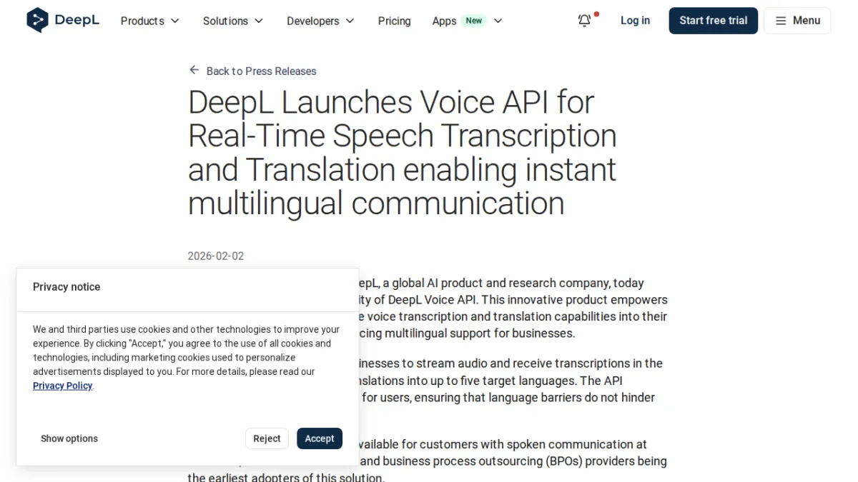Accept all cookies

(x=320, y=438)
